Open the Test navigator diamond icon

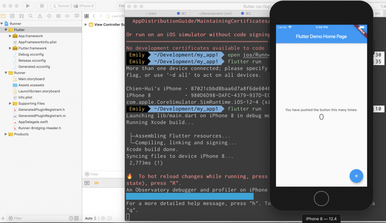(49, 16)
